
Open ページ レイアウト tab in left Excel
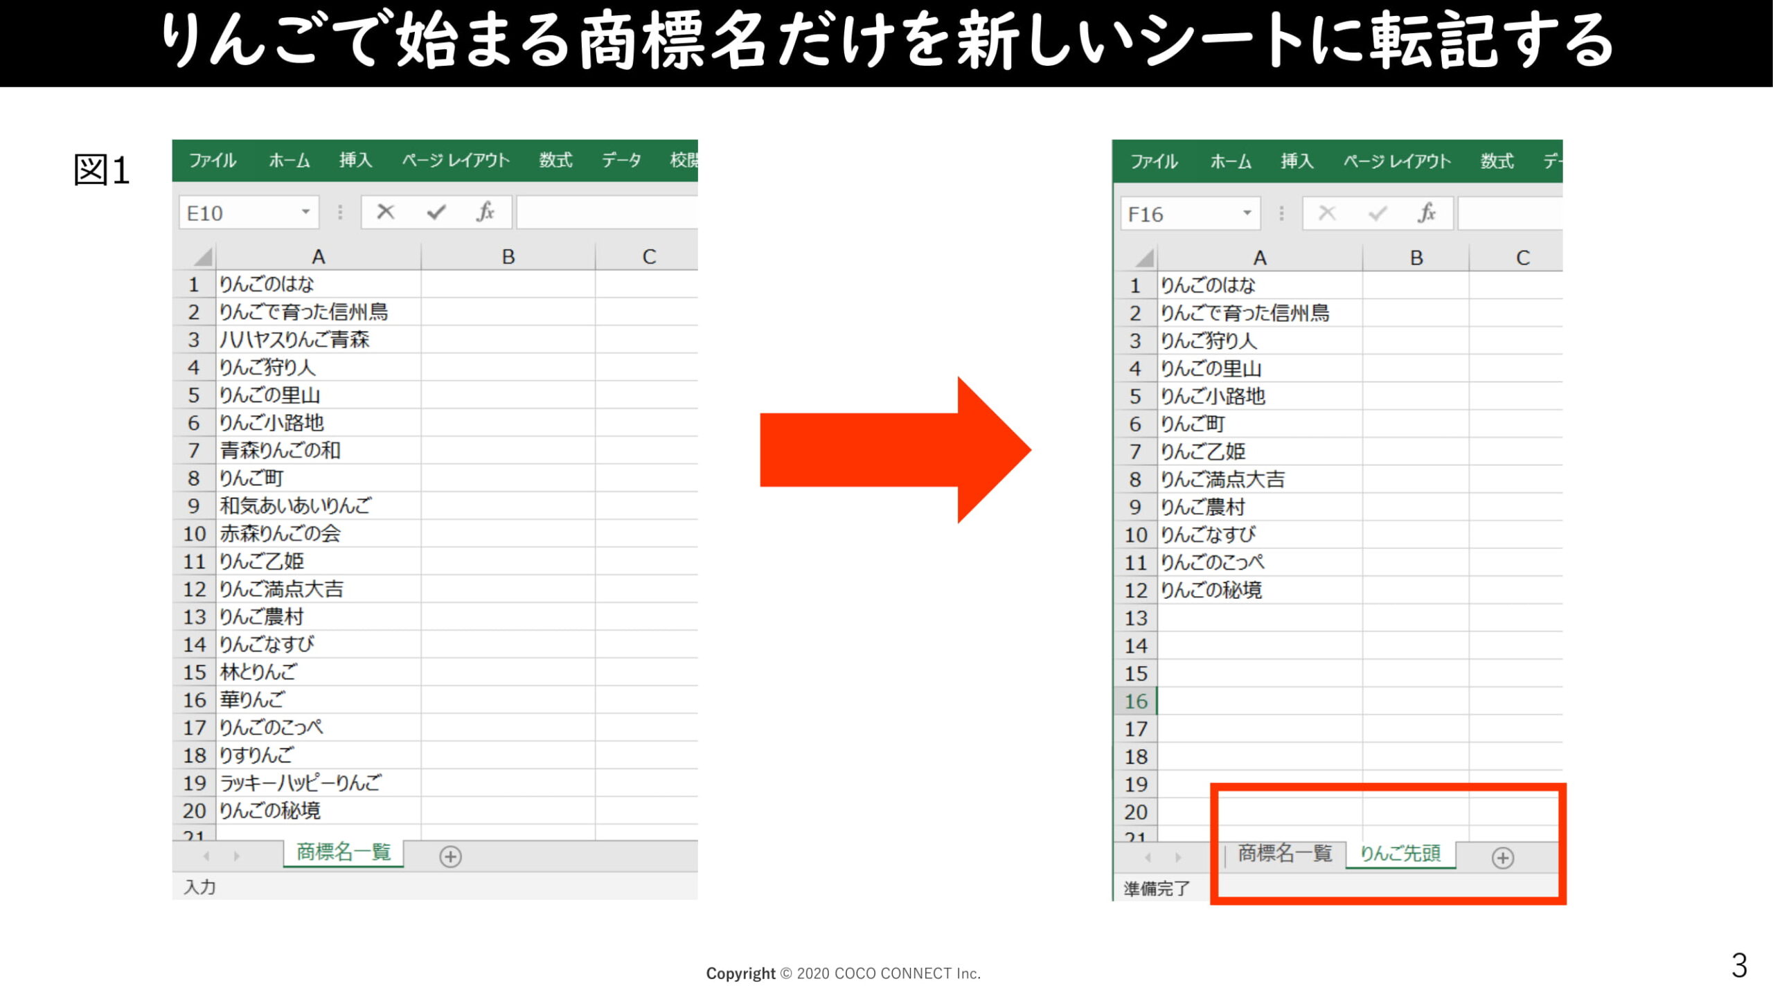coord(456,160)
